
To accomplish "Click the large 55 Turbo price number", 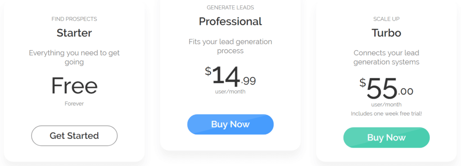I will point(382,89).
